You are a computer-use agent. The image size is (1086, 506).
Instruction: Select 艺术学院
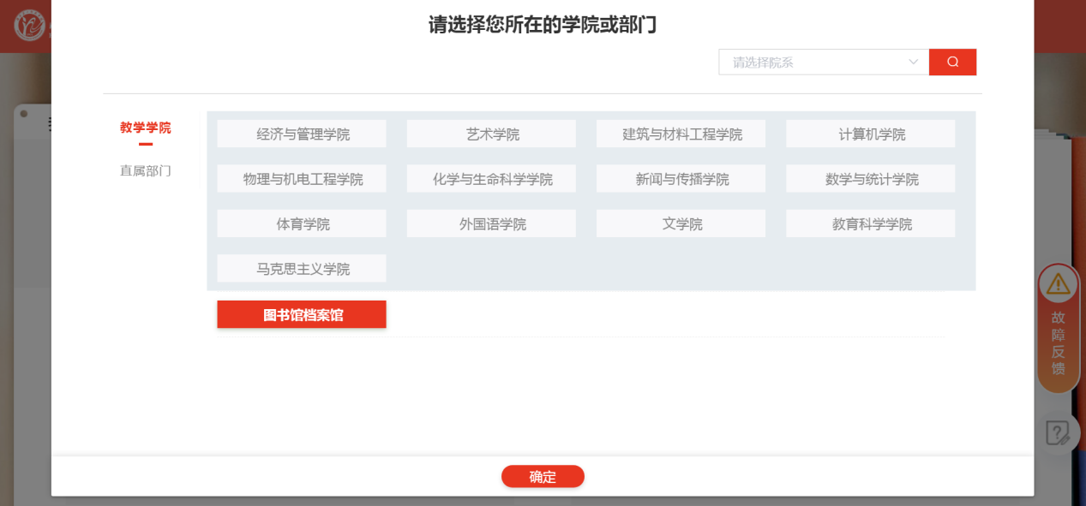click(491, 133)
